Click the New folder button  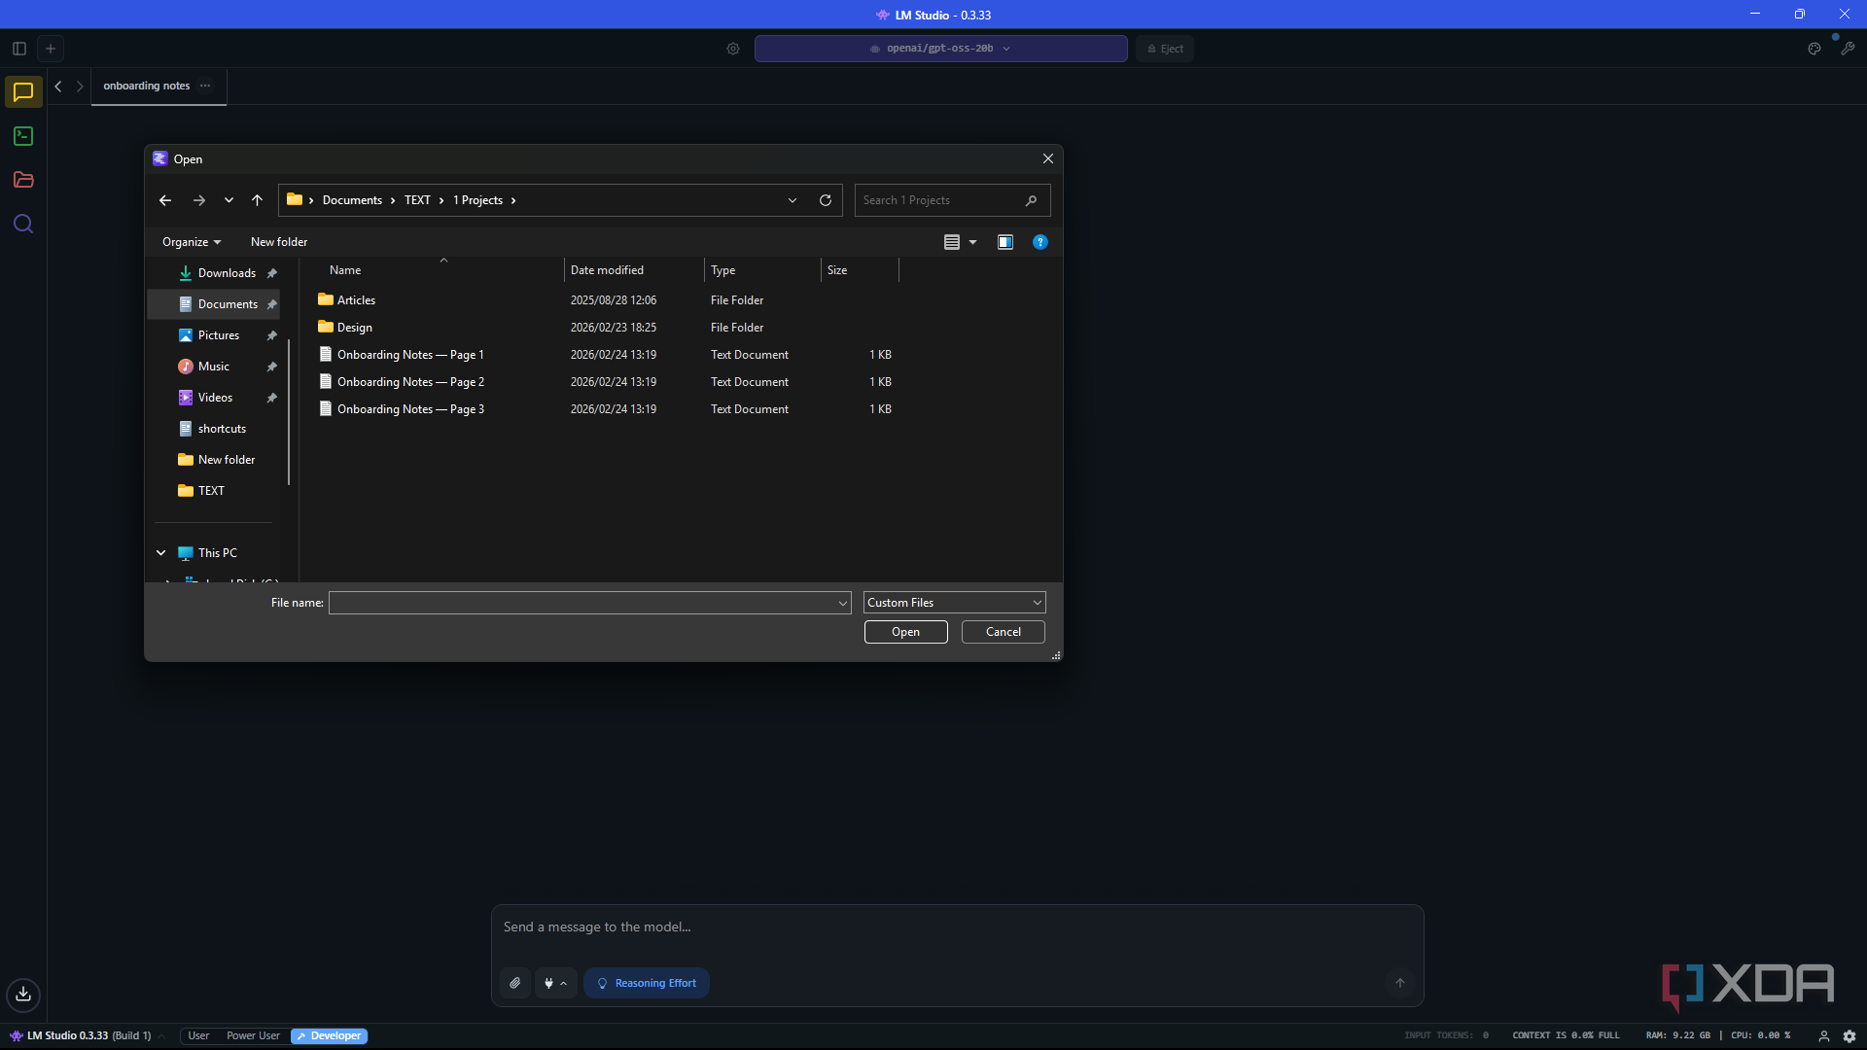(x=279, y=242)
